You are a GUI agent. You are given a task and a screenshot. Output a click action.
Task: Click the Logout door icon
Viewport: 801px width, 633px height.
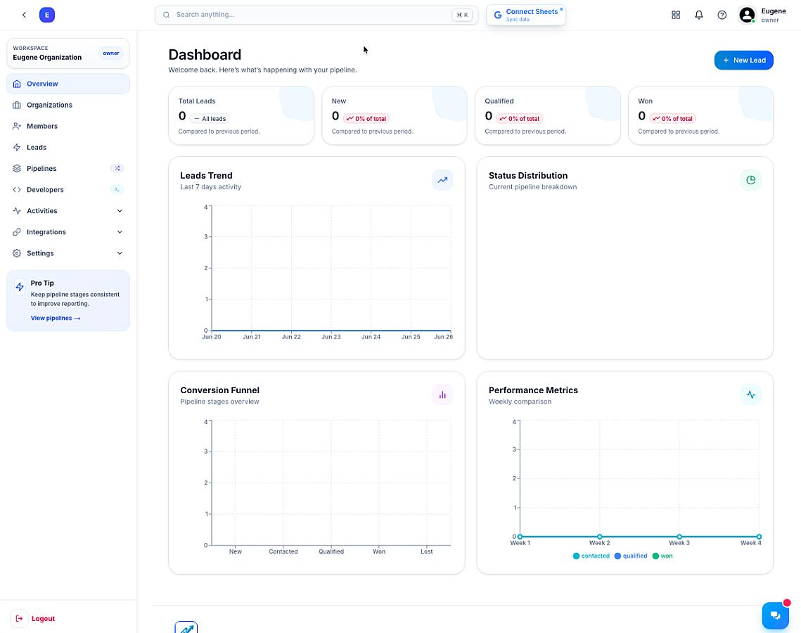[19, 618]
